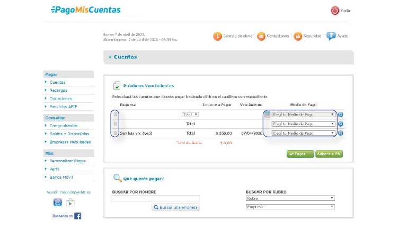This screenshot has width=407, height=229.
Task: Open Medio de Pago dropdown for San luis
Action: [303, 133]
